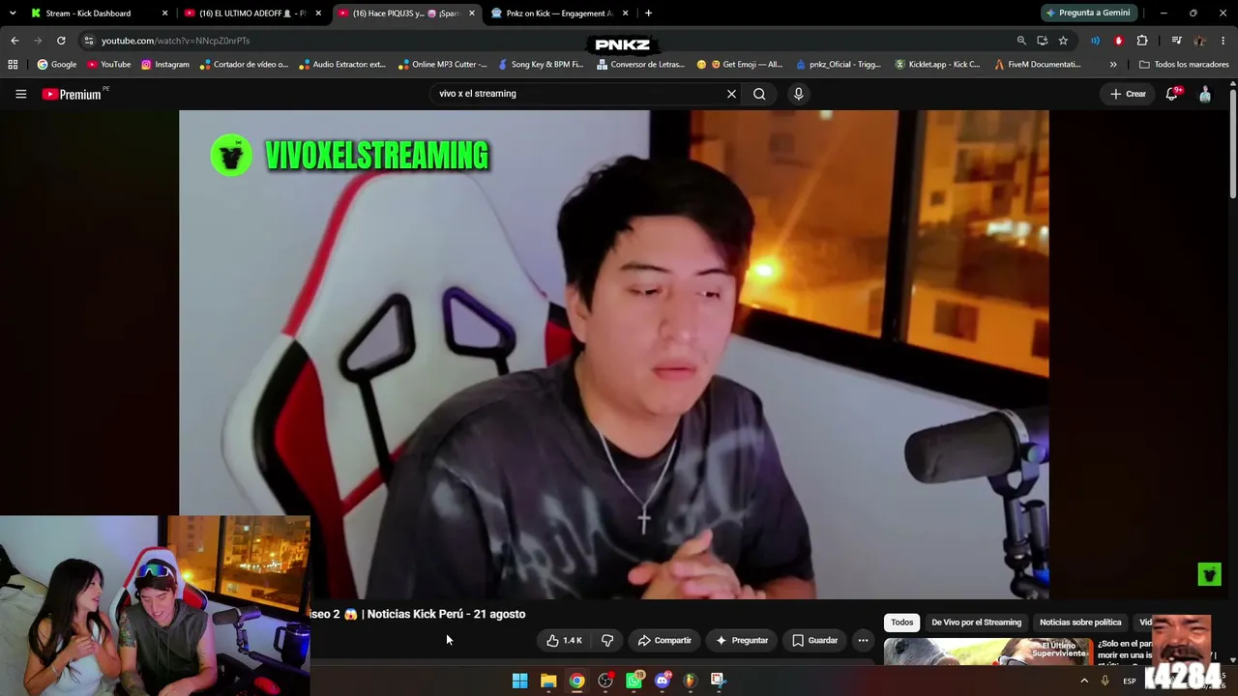
Task: Click the video player area
Action: point(613,354)
